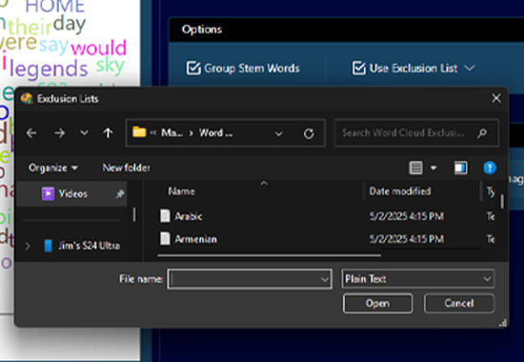Select the Armenian file
Image resolution: width=524 pixels, height=362 pixels.
click(x=195, y=239)
